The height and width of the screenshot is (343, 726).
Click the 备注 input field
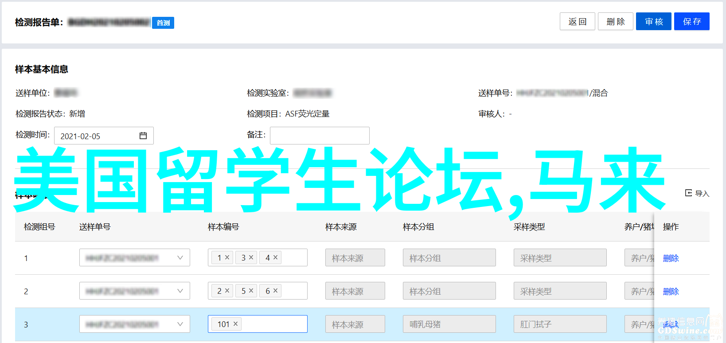[x=320, y=136]
